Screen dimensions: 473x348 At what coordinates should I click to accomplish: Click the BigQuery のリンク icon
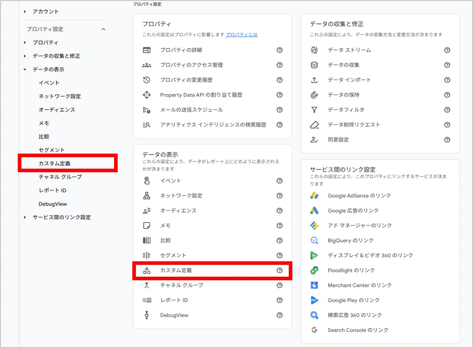click(x=314, y=240)
